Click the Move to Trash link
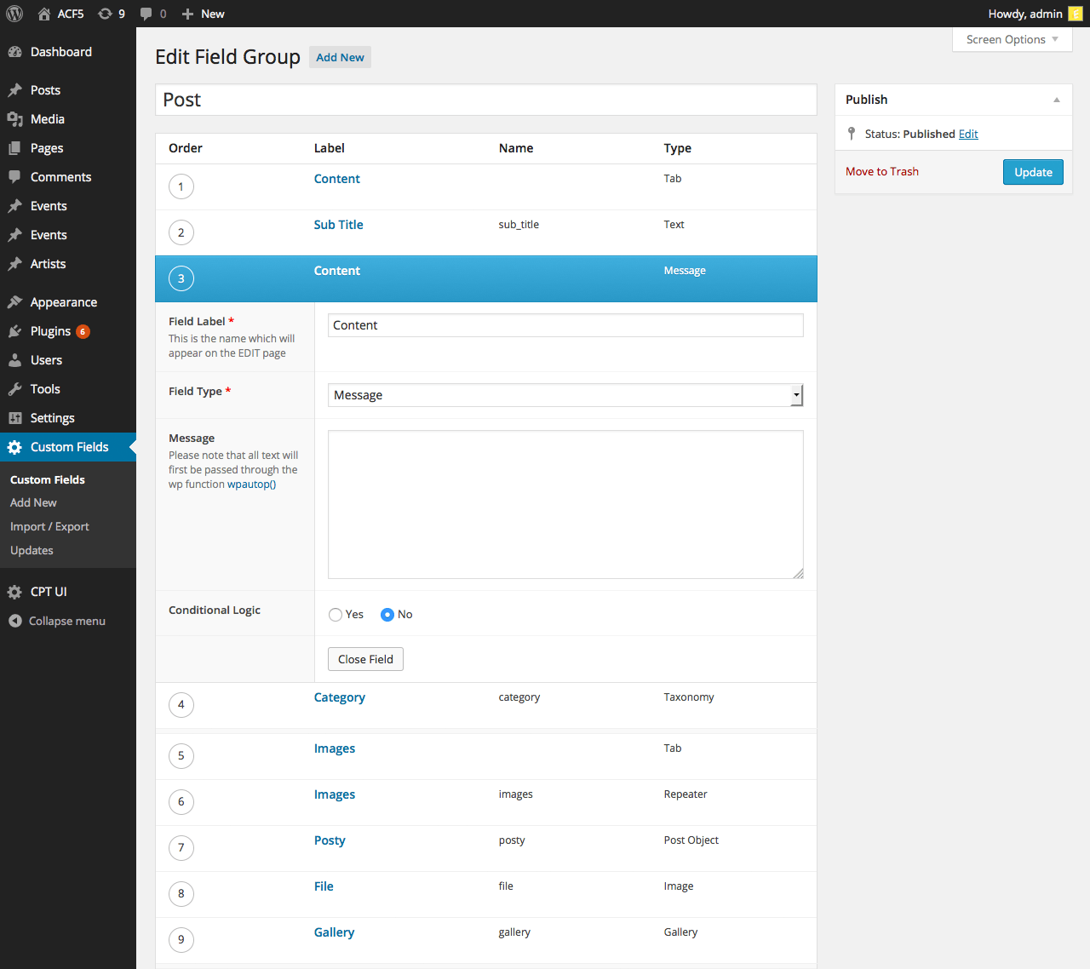Image resolution: width=1090 pixels, height=969 pixels. tap(881, 171)
